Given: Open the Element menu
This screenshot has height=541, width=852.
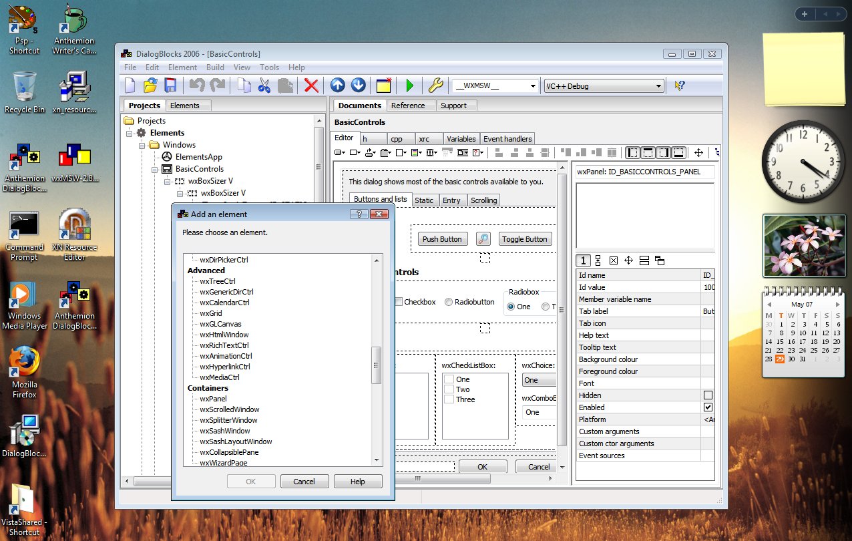Looking at the screenshot, I should click(182, 67).
